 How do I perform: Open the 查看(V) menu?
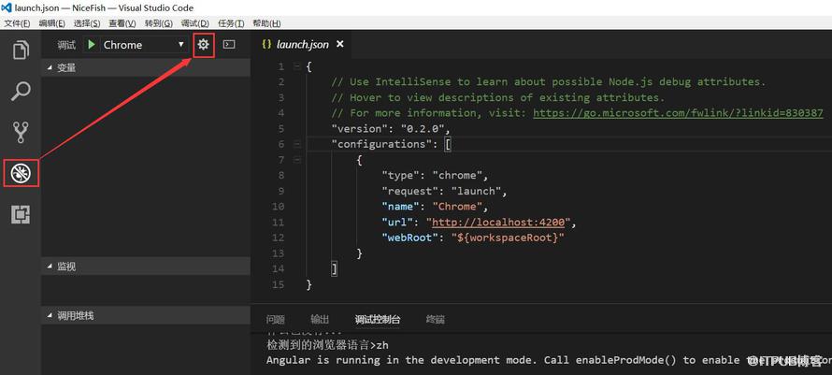(122, 23)
